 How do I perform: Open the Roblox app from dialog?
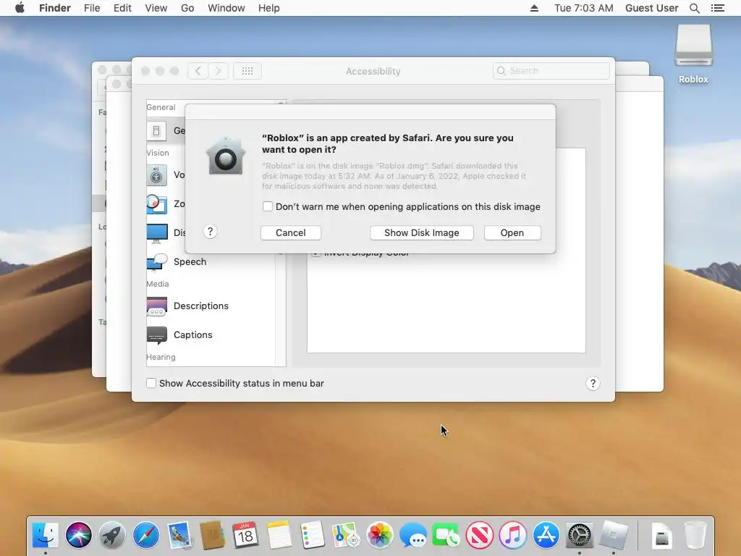512,232
